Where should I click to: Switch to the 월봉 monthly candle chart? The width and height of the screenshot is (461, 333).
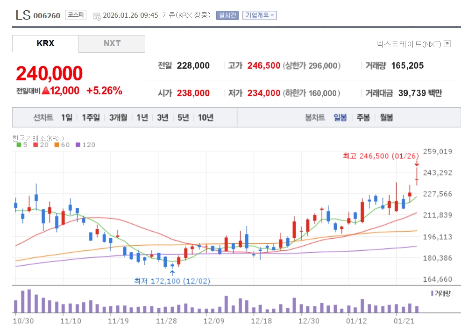tap(386, 118)
